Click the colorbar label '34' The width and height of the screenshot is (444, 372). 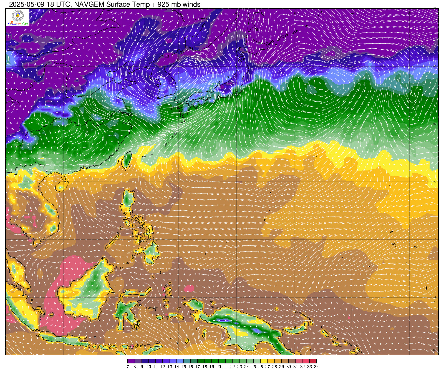pos(317,367)
